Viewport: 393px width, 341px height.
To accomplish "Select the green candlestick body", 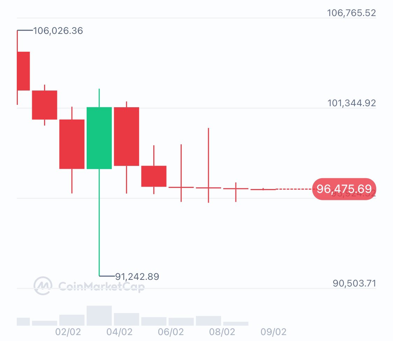I will (x=99, y=138).
